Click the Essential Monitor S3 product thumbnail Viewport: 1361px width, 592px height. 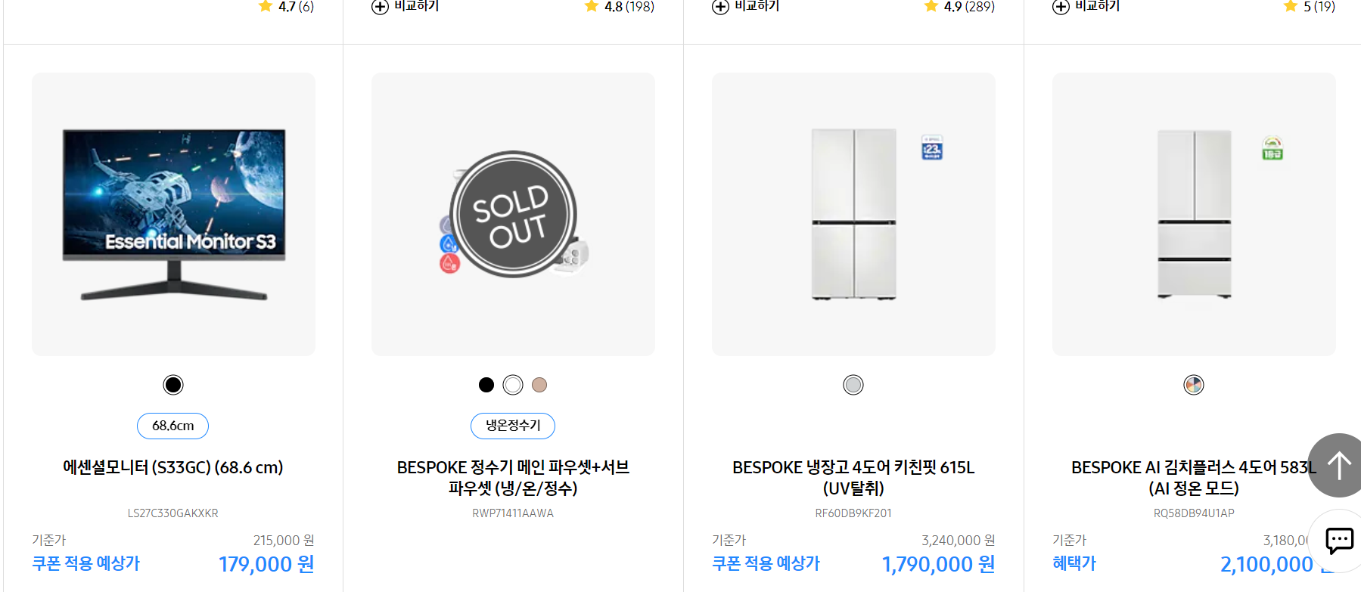click(x=172, y=213)
